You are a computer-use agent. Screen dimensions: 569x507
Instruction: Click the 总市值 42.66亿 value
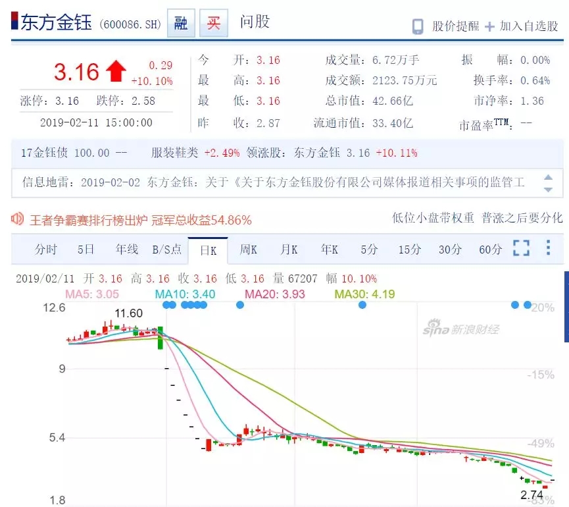(x=393, y=101)
